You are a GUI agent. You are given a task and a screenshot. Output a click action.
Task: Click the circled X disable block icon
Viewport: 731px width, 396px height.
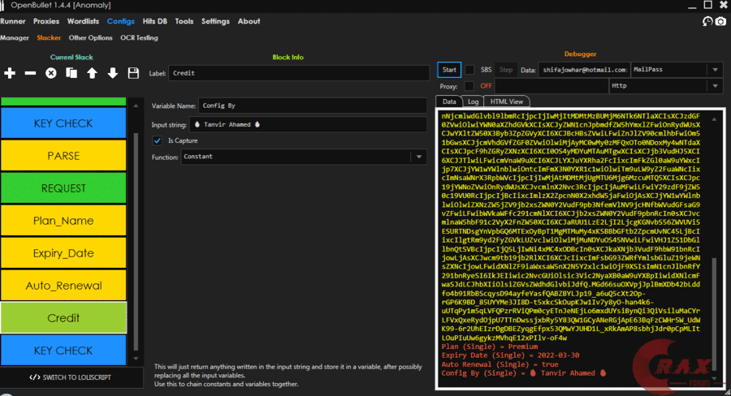click(51, 73)
